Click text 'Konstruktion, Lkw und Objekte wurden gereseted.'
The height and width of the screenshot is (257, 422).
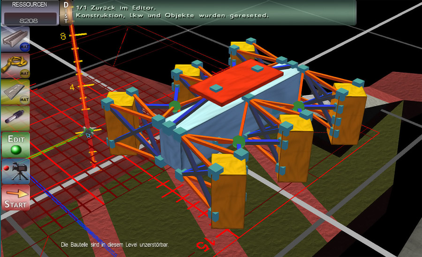click(x=172, y=15)
